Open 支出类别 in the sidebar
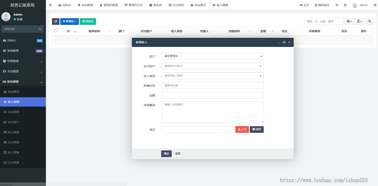Screen dimensions: 378x186 [23, 142]
